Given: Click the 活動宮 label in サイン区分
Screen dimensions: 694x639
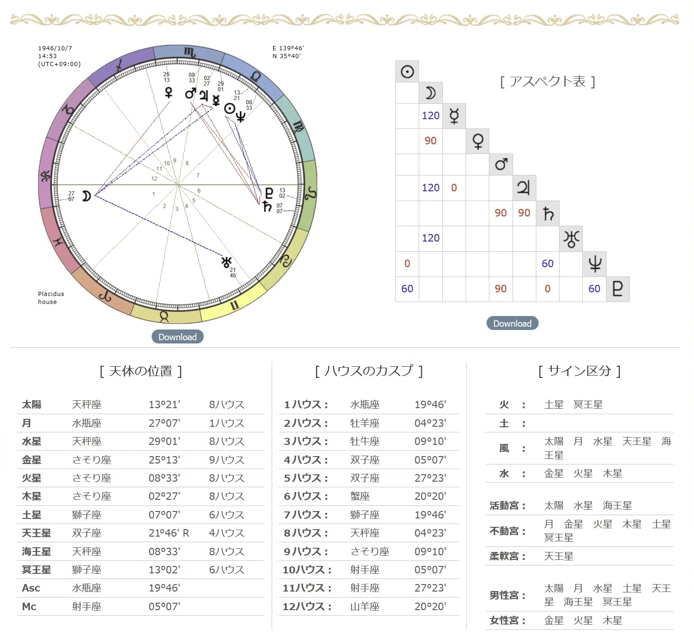Looking at the screenshot, I should [x=507, y=505].
